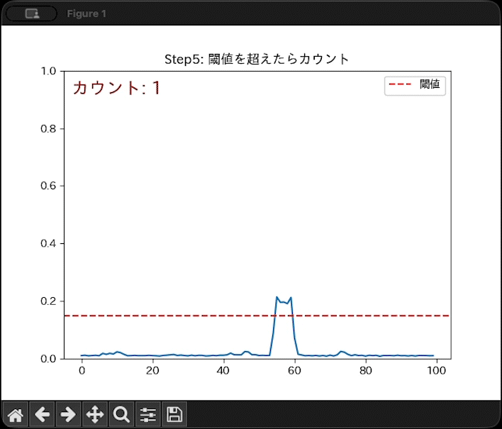Click the x-axis label 60

[x=294, y=371]
